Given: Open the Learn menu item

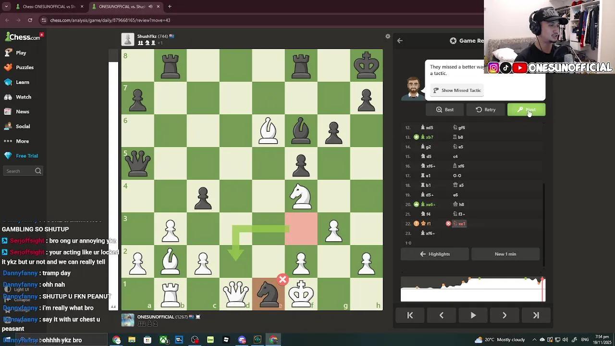Looking at the screenshot, I should pos(22,82).
